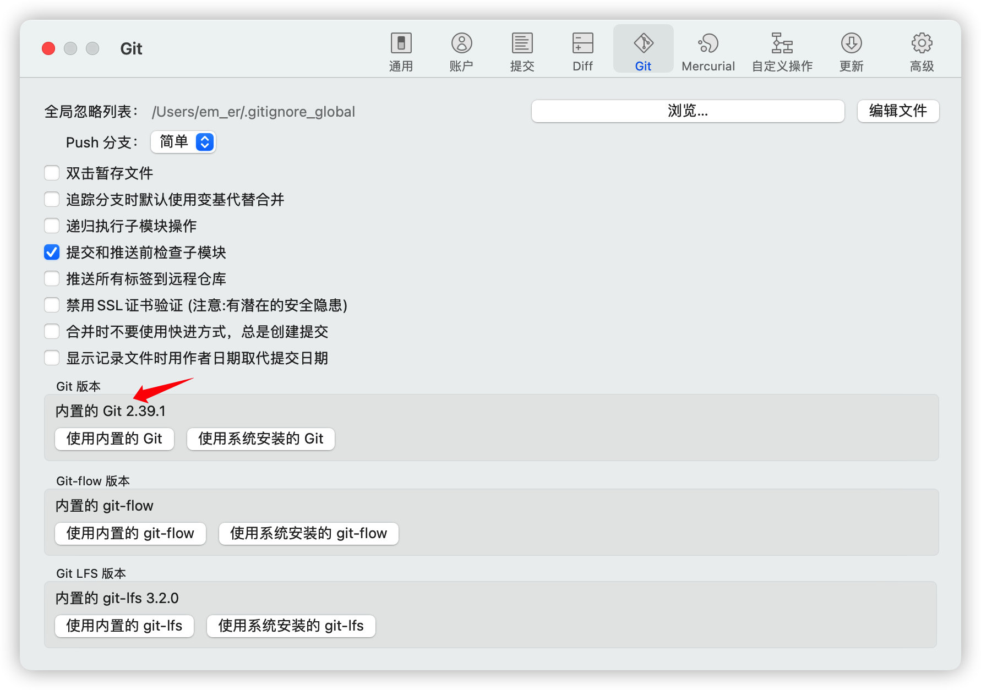Enable 递归执行子模块操作 checkbox
The height and width of the screenshot is (690, 981).
pyautogui.click(x=52, y=226)
